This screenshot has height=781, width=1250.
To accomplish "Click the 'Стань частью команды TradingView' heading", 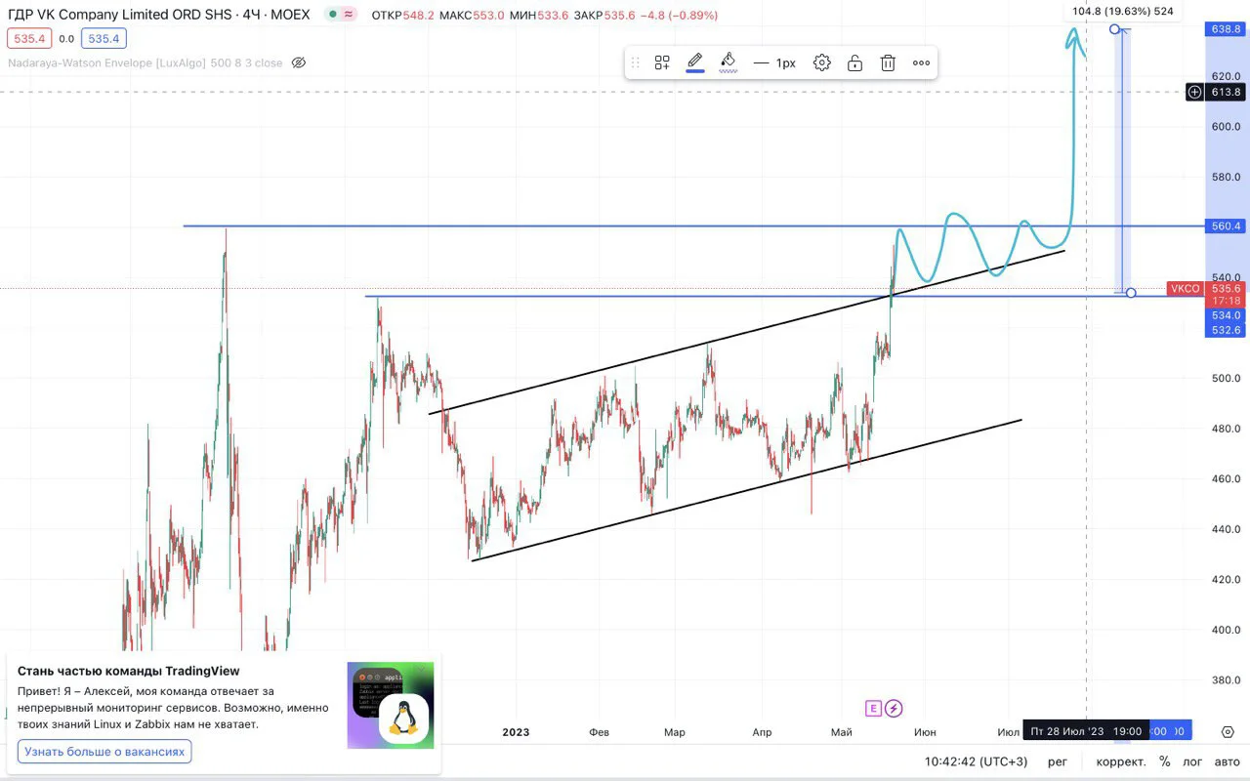I will (x=129, y=671).
